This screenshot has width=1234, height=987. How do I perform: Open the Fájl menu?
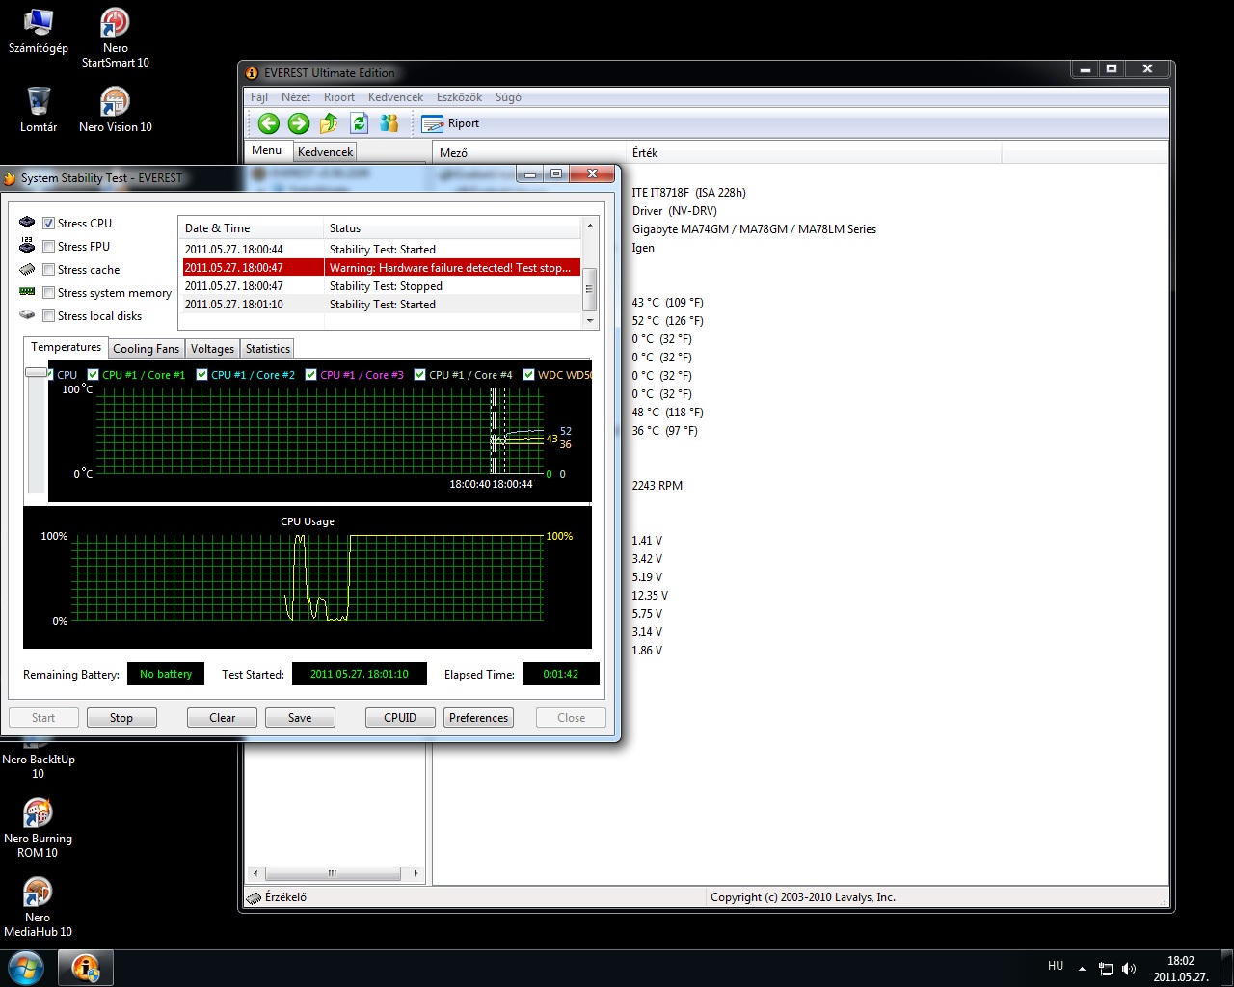[259, 97]
